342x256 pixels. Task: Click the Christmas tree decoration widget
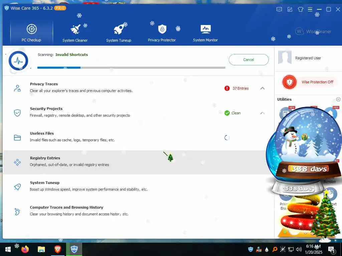point(325,216)
